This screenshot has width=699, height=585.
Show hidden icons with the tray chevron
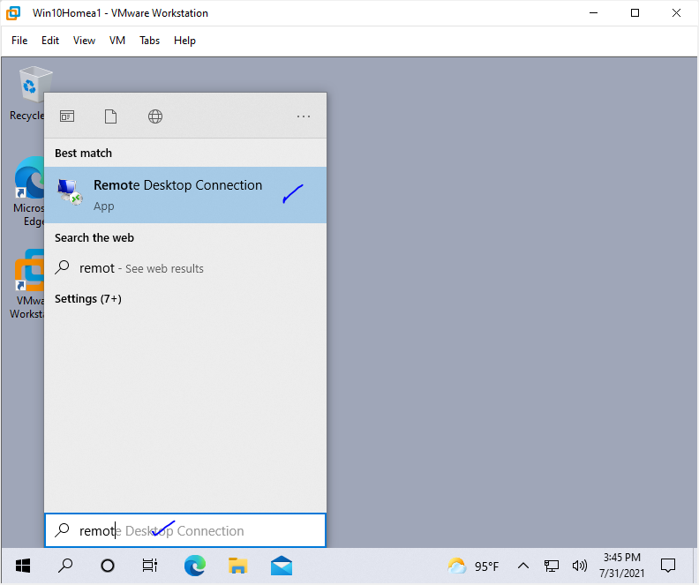pyautogui.click(x=523, y=566)
